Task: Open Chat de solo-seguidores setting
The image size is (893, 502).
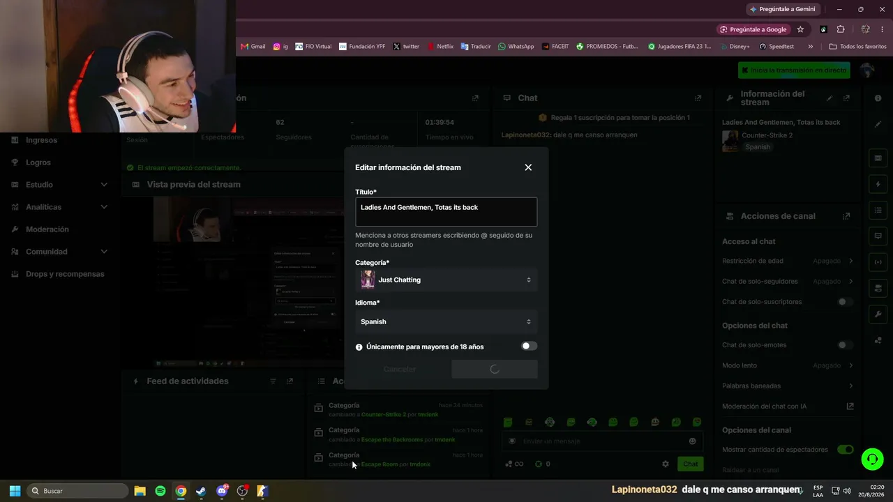Action: [x=788, y=282]
